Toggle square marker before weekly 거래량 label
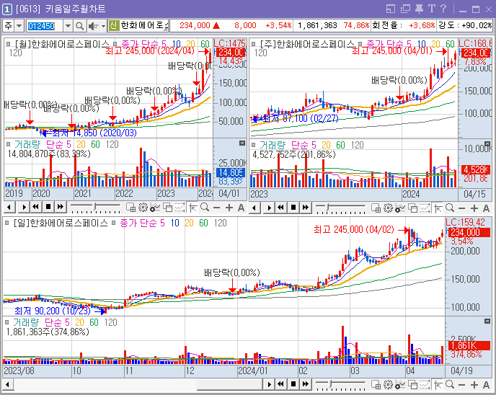 click(x=254, y=145)
